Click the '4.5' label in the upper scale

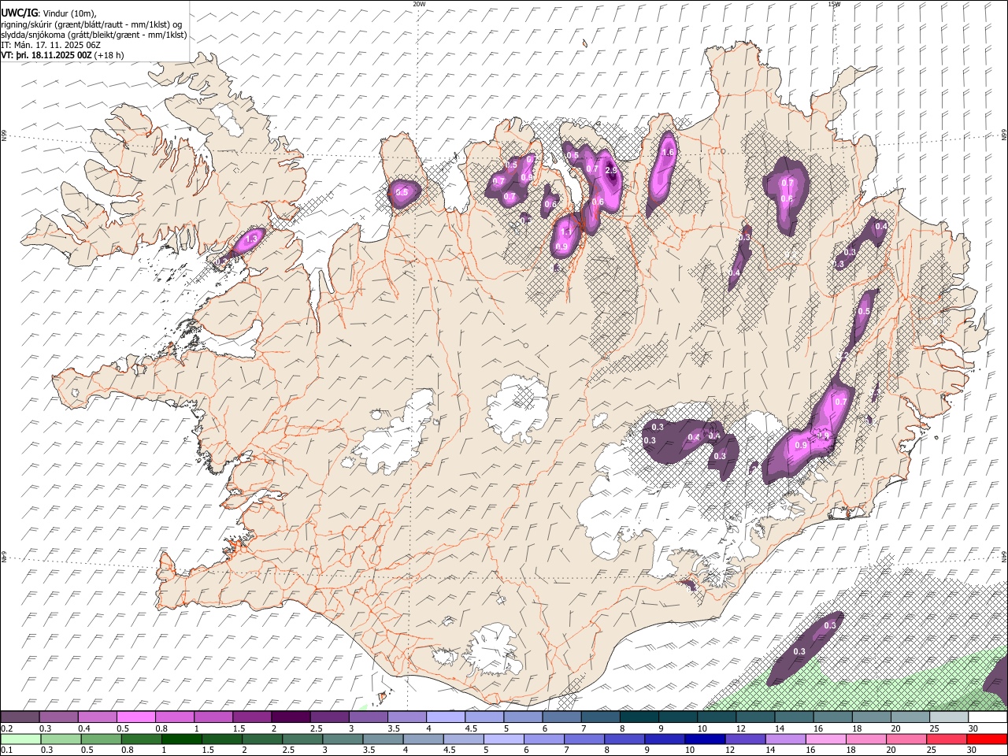pyautogui.click(x=471, y=728)
